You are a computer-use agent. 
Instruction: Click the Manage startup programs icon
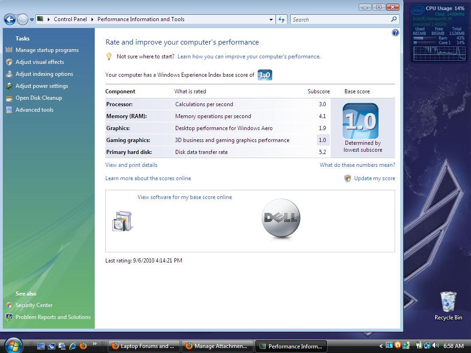[x=9, y=50]
